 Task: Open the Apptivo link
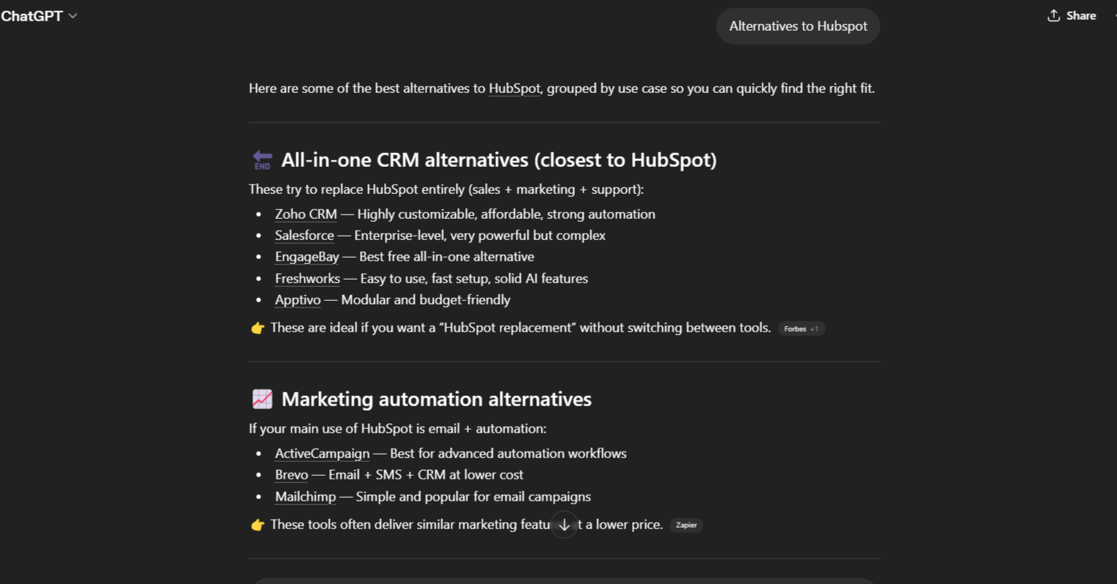coord(297,299)
